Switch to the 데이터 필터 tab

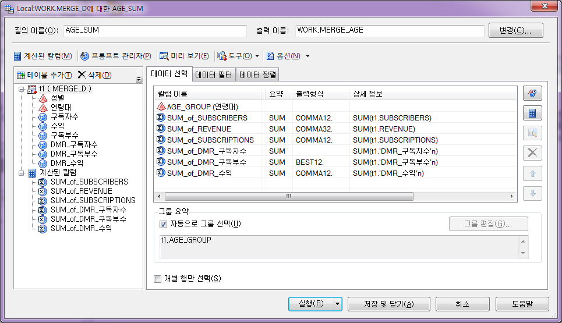214,74
